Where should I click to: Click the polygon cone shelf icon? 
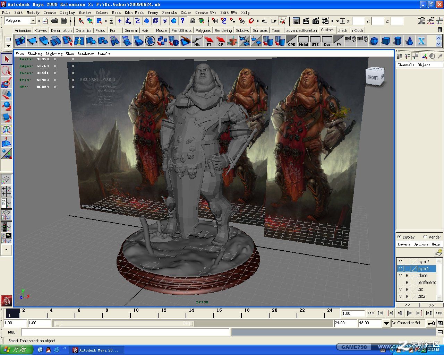click(410, 41)
